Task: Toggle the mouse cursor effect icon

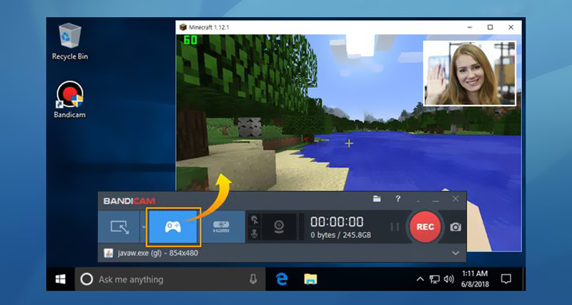Action: 255,220
